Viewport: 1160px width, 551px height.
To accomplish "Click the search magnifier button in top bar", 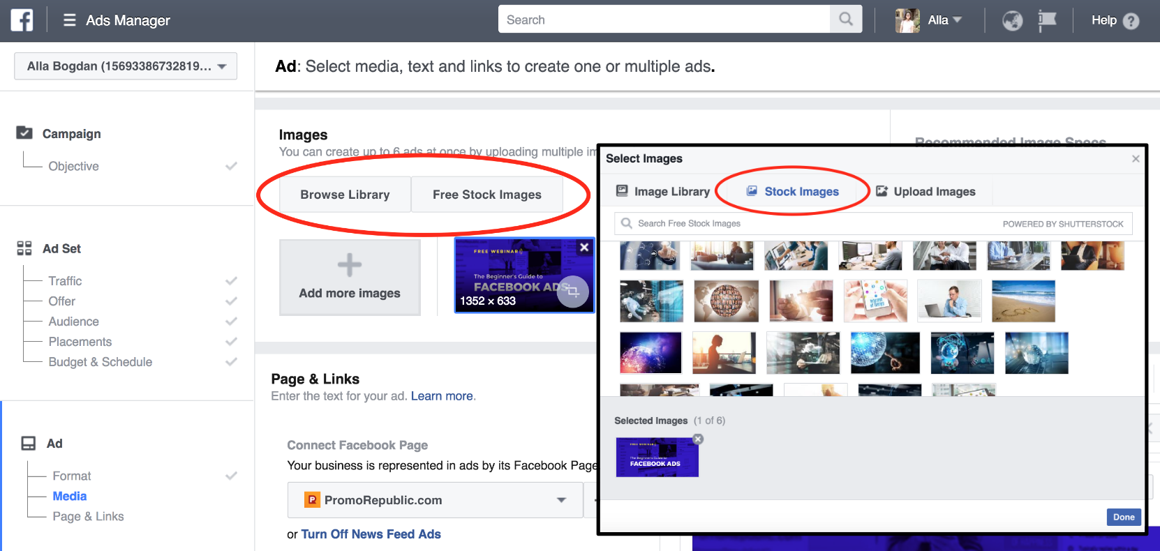I will pos(846,20).
